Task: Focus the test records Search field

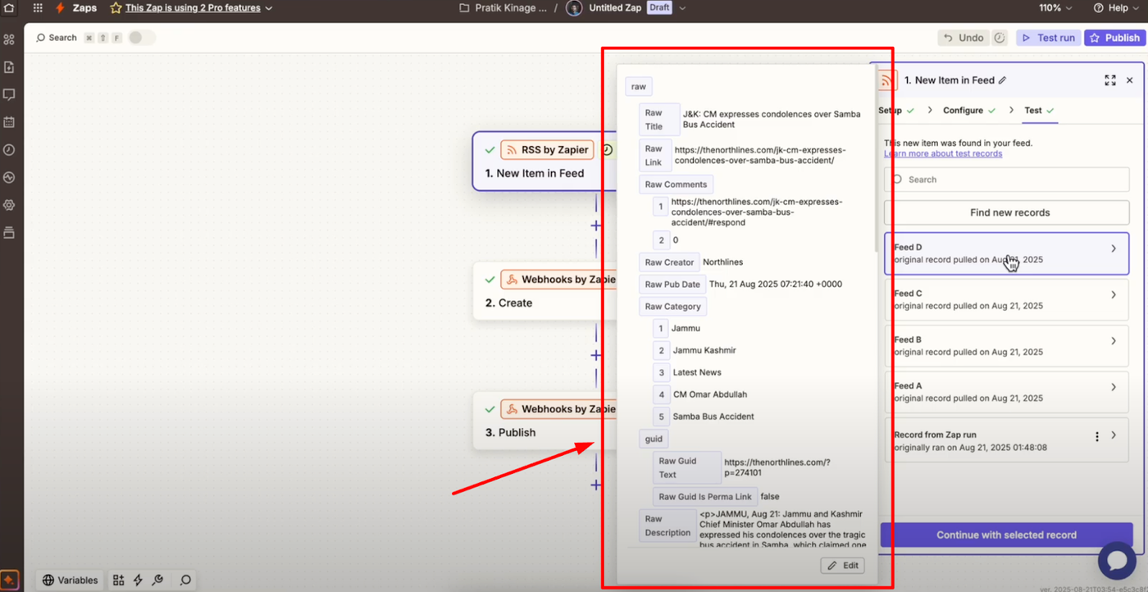Action: tap(1006, 180)
